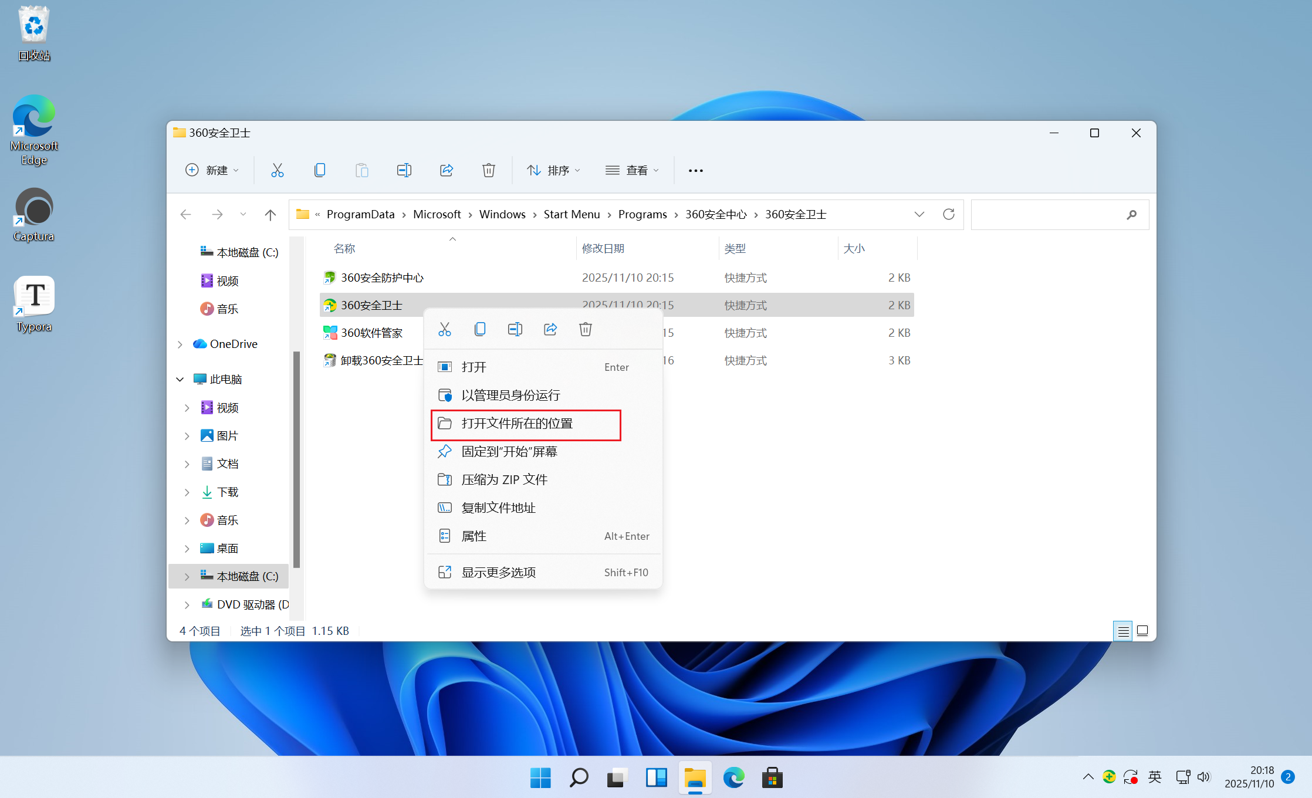
Task: Collapse the 此电脑 tree node
Action: [x=180, y=380]
